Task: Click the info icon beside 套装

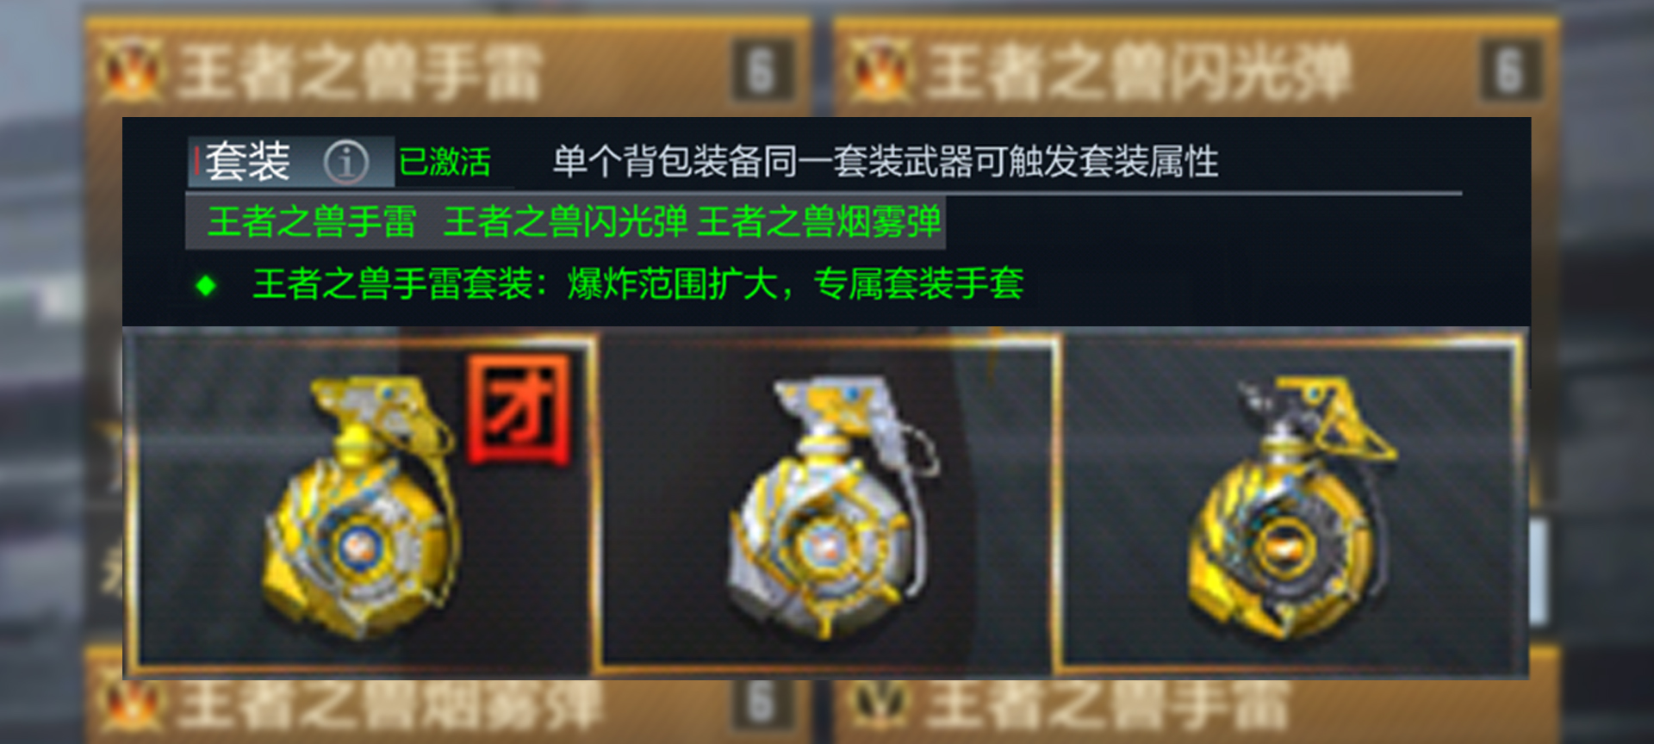Action: [345, 161]
